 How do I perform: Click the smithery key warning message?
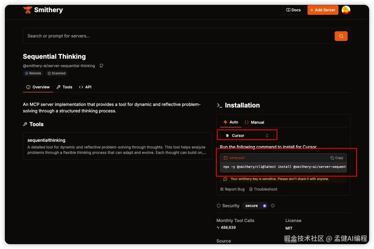tap(280, 179)
